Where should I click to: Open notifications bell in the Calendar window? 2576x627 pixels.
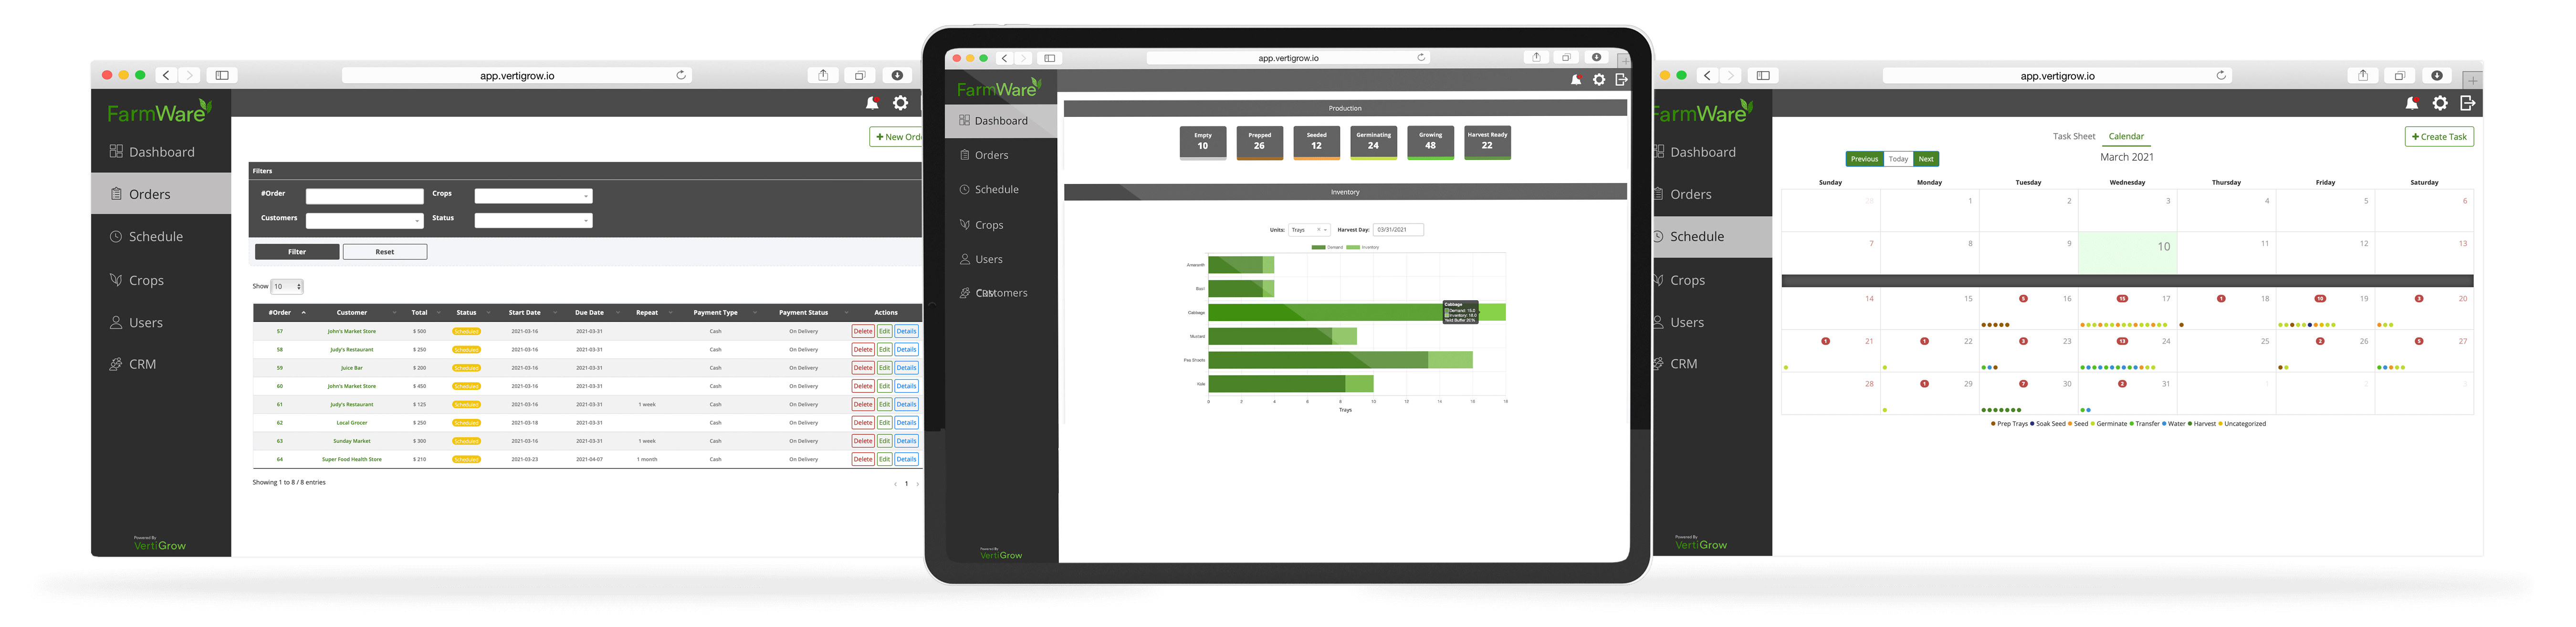click(2412, 103)
